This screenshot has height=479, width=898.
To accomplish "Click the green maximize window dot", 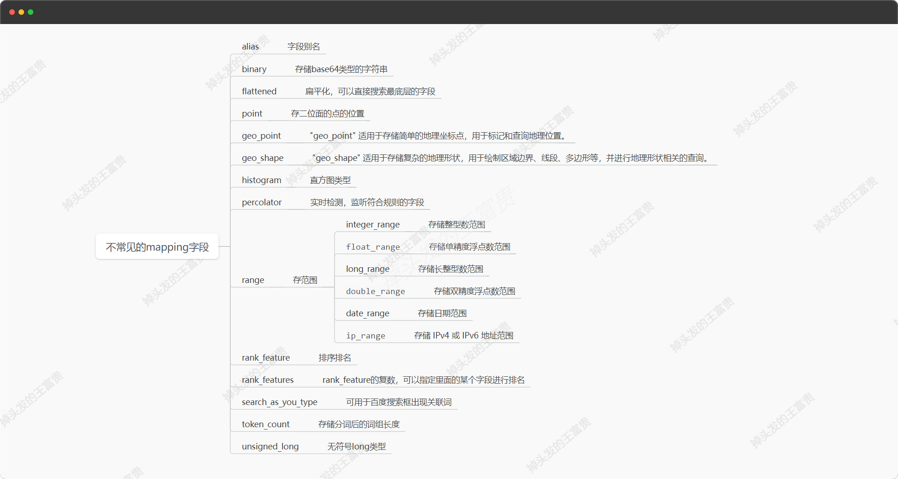I will (31, 12).
